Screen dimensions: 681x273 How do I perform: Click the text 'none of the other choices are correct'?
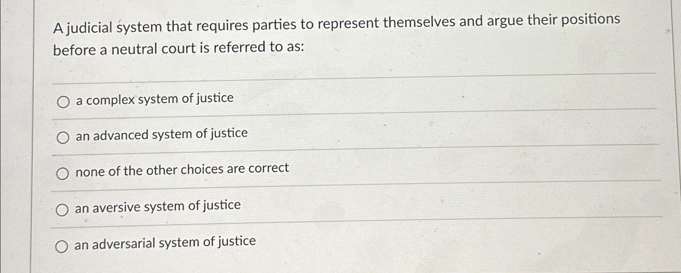tap(182, 169)
